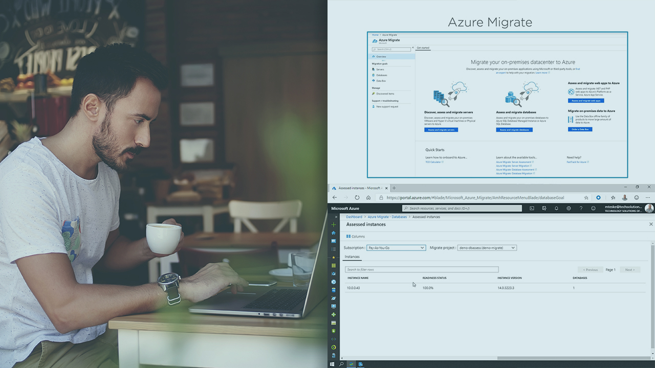Open portal Settings gear icon
The image size is (655, 368).
[569, 209]
